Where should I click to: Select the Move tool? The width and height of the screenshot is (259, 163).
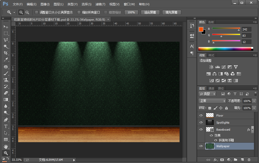[6, 27]
